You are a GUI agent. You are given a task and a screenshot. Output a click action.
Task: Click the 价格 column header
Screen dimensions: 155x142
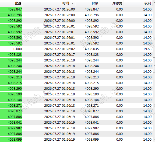(88, 3)
